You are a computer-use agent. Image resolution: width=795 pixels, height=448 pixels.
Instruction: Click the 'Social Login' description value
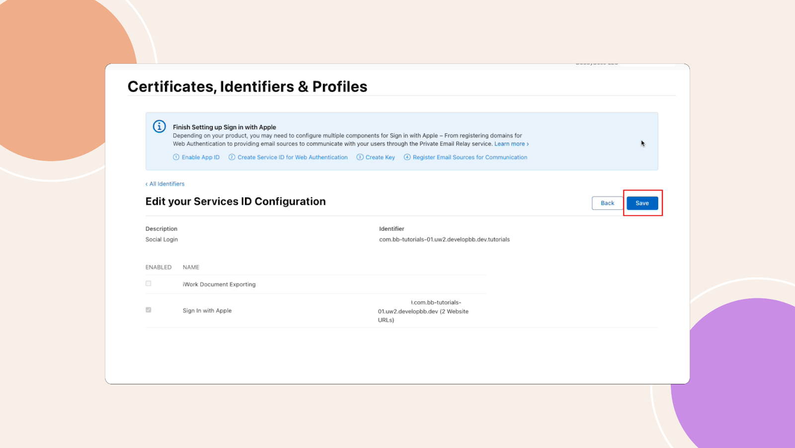click(161, 240)
